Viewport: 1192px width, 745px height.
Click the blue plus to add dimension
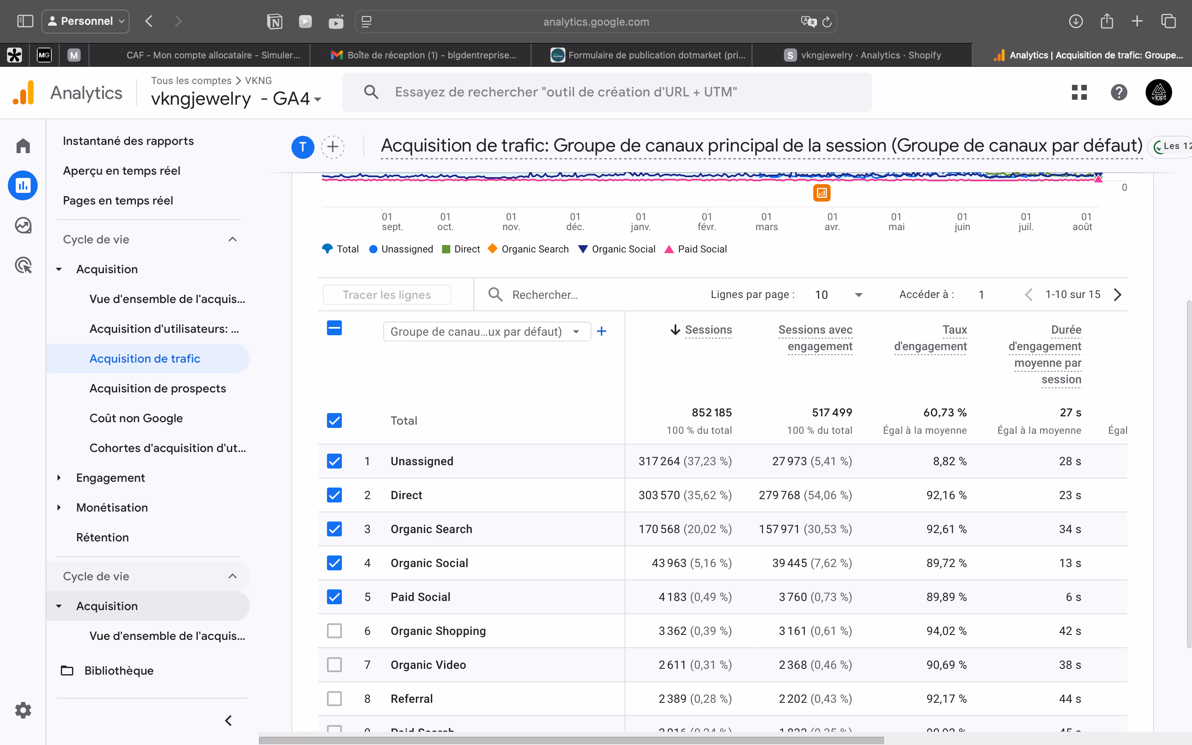click(x=601, y=332)
